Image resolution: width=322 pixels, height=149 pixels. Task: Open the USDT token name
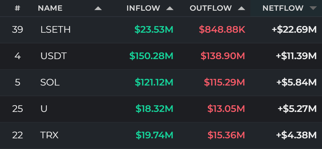pyautogui.click(x=53, y=56)
